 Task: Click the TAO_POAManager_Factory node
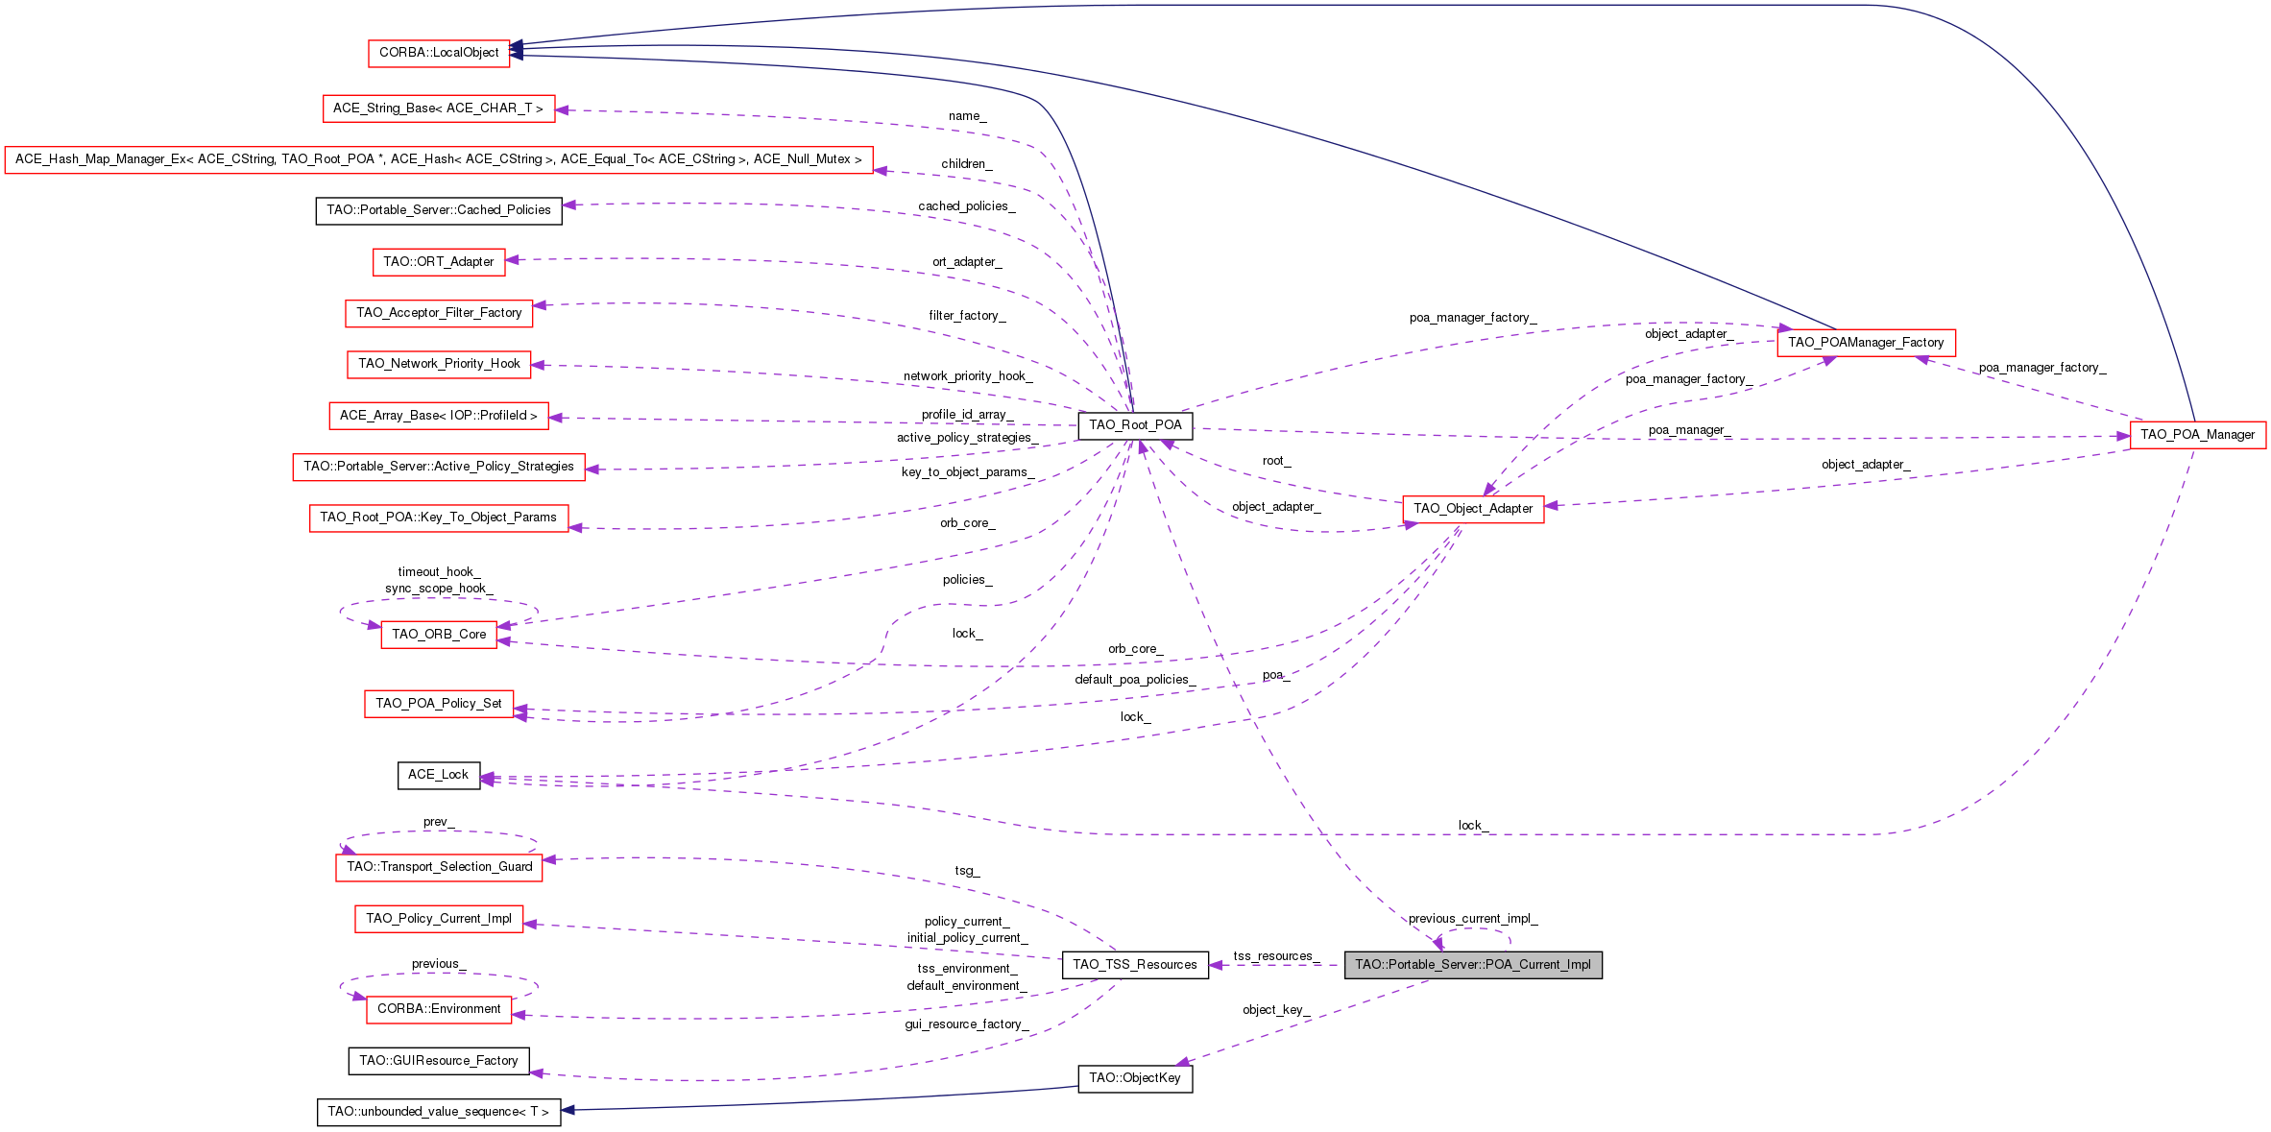pyautogui.click(x=1865, y=343)
